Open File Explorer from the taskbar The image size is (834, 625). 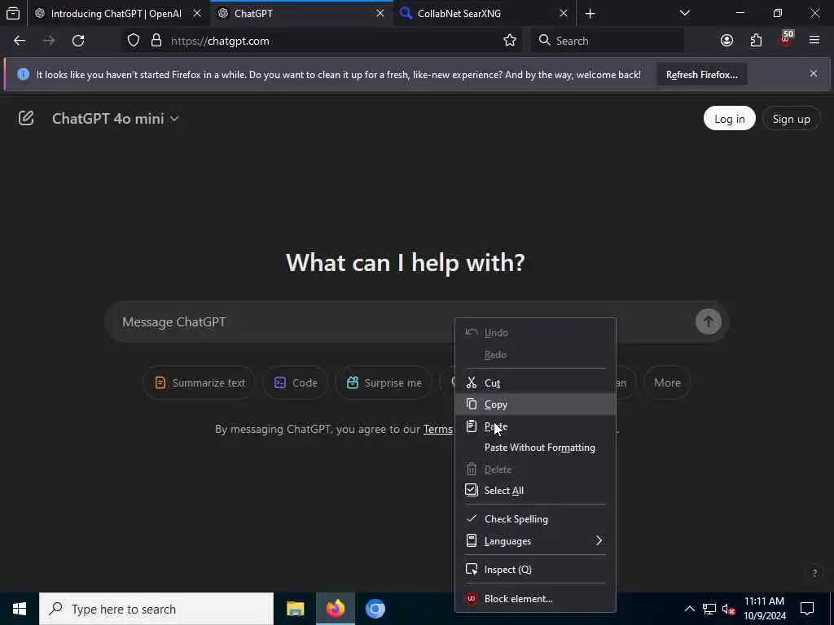(x=295, y=609)
